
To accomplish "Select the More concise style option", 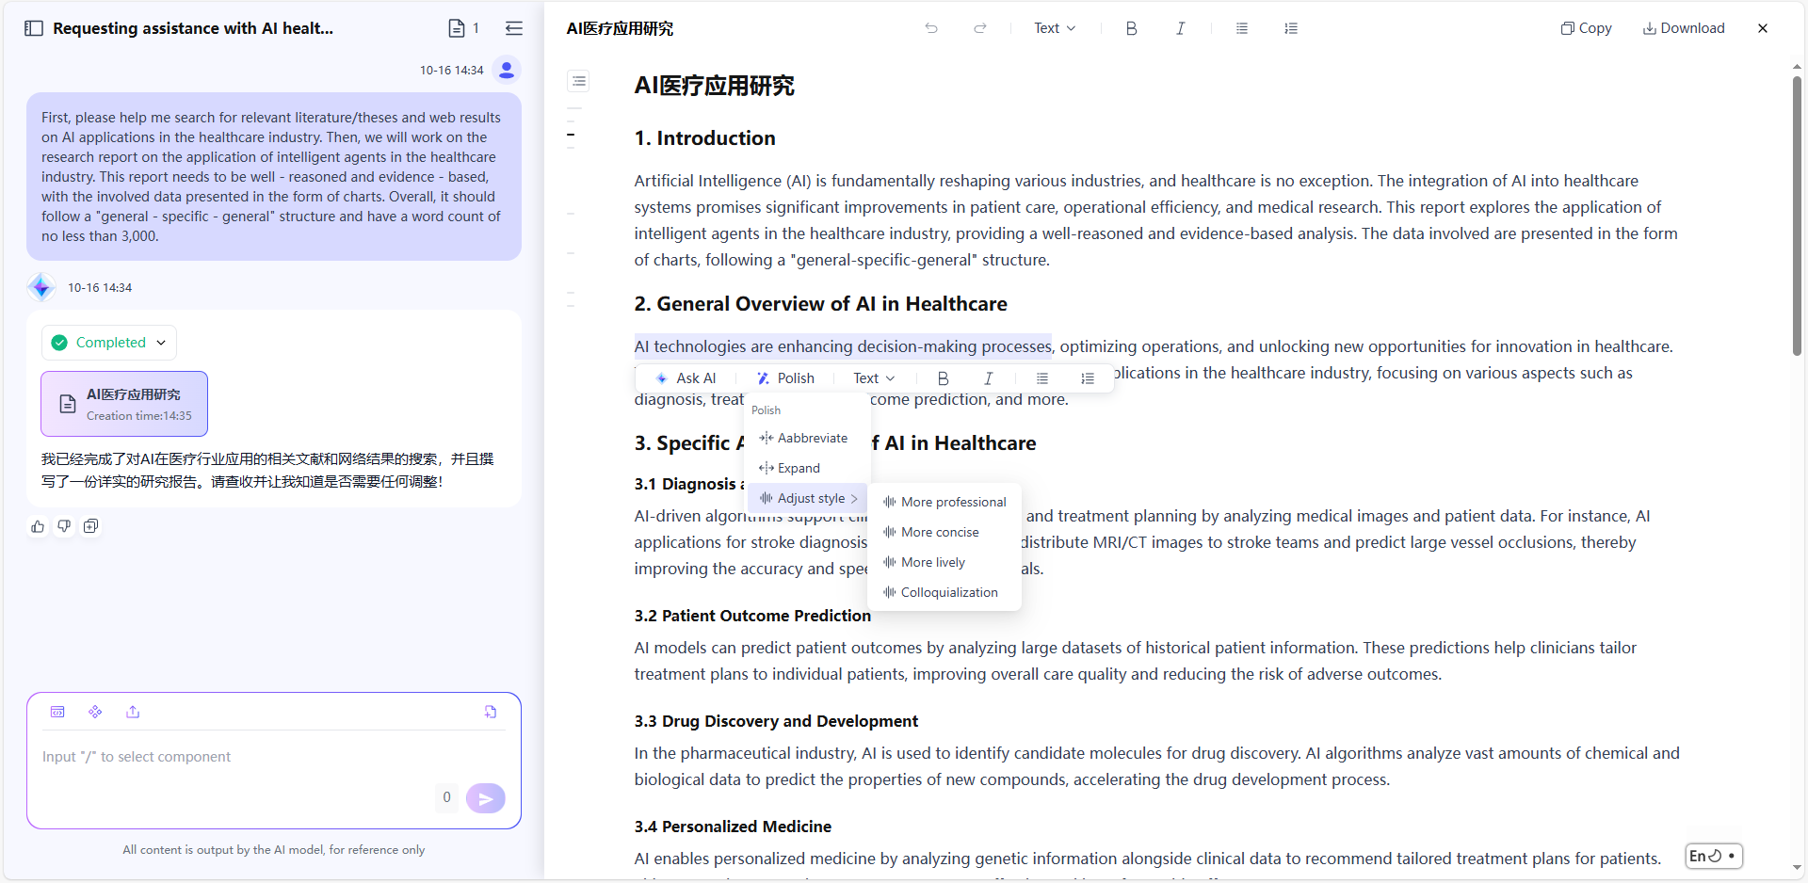I will pyautogui.click(x=939, y=532).
